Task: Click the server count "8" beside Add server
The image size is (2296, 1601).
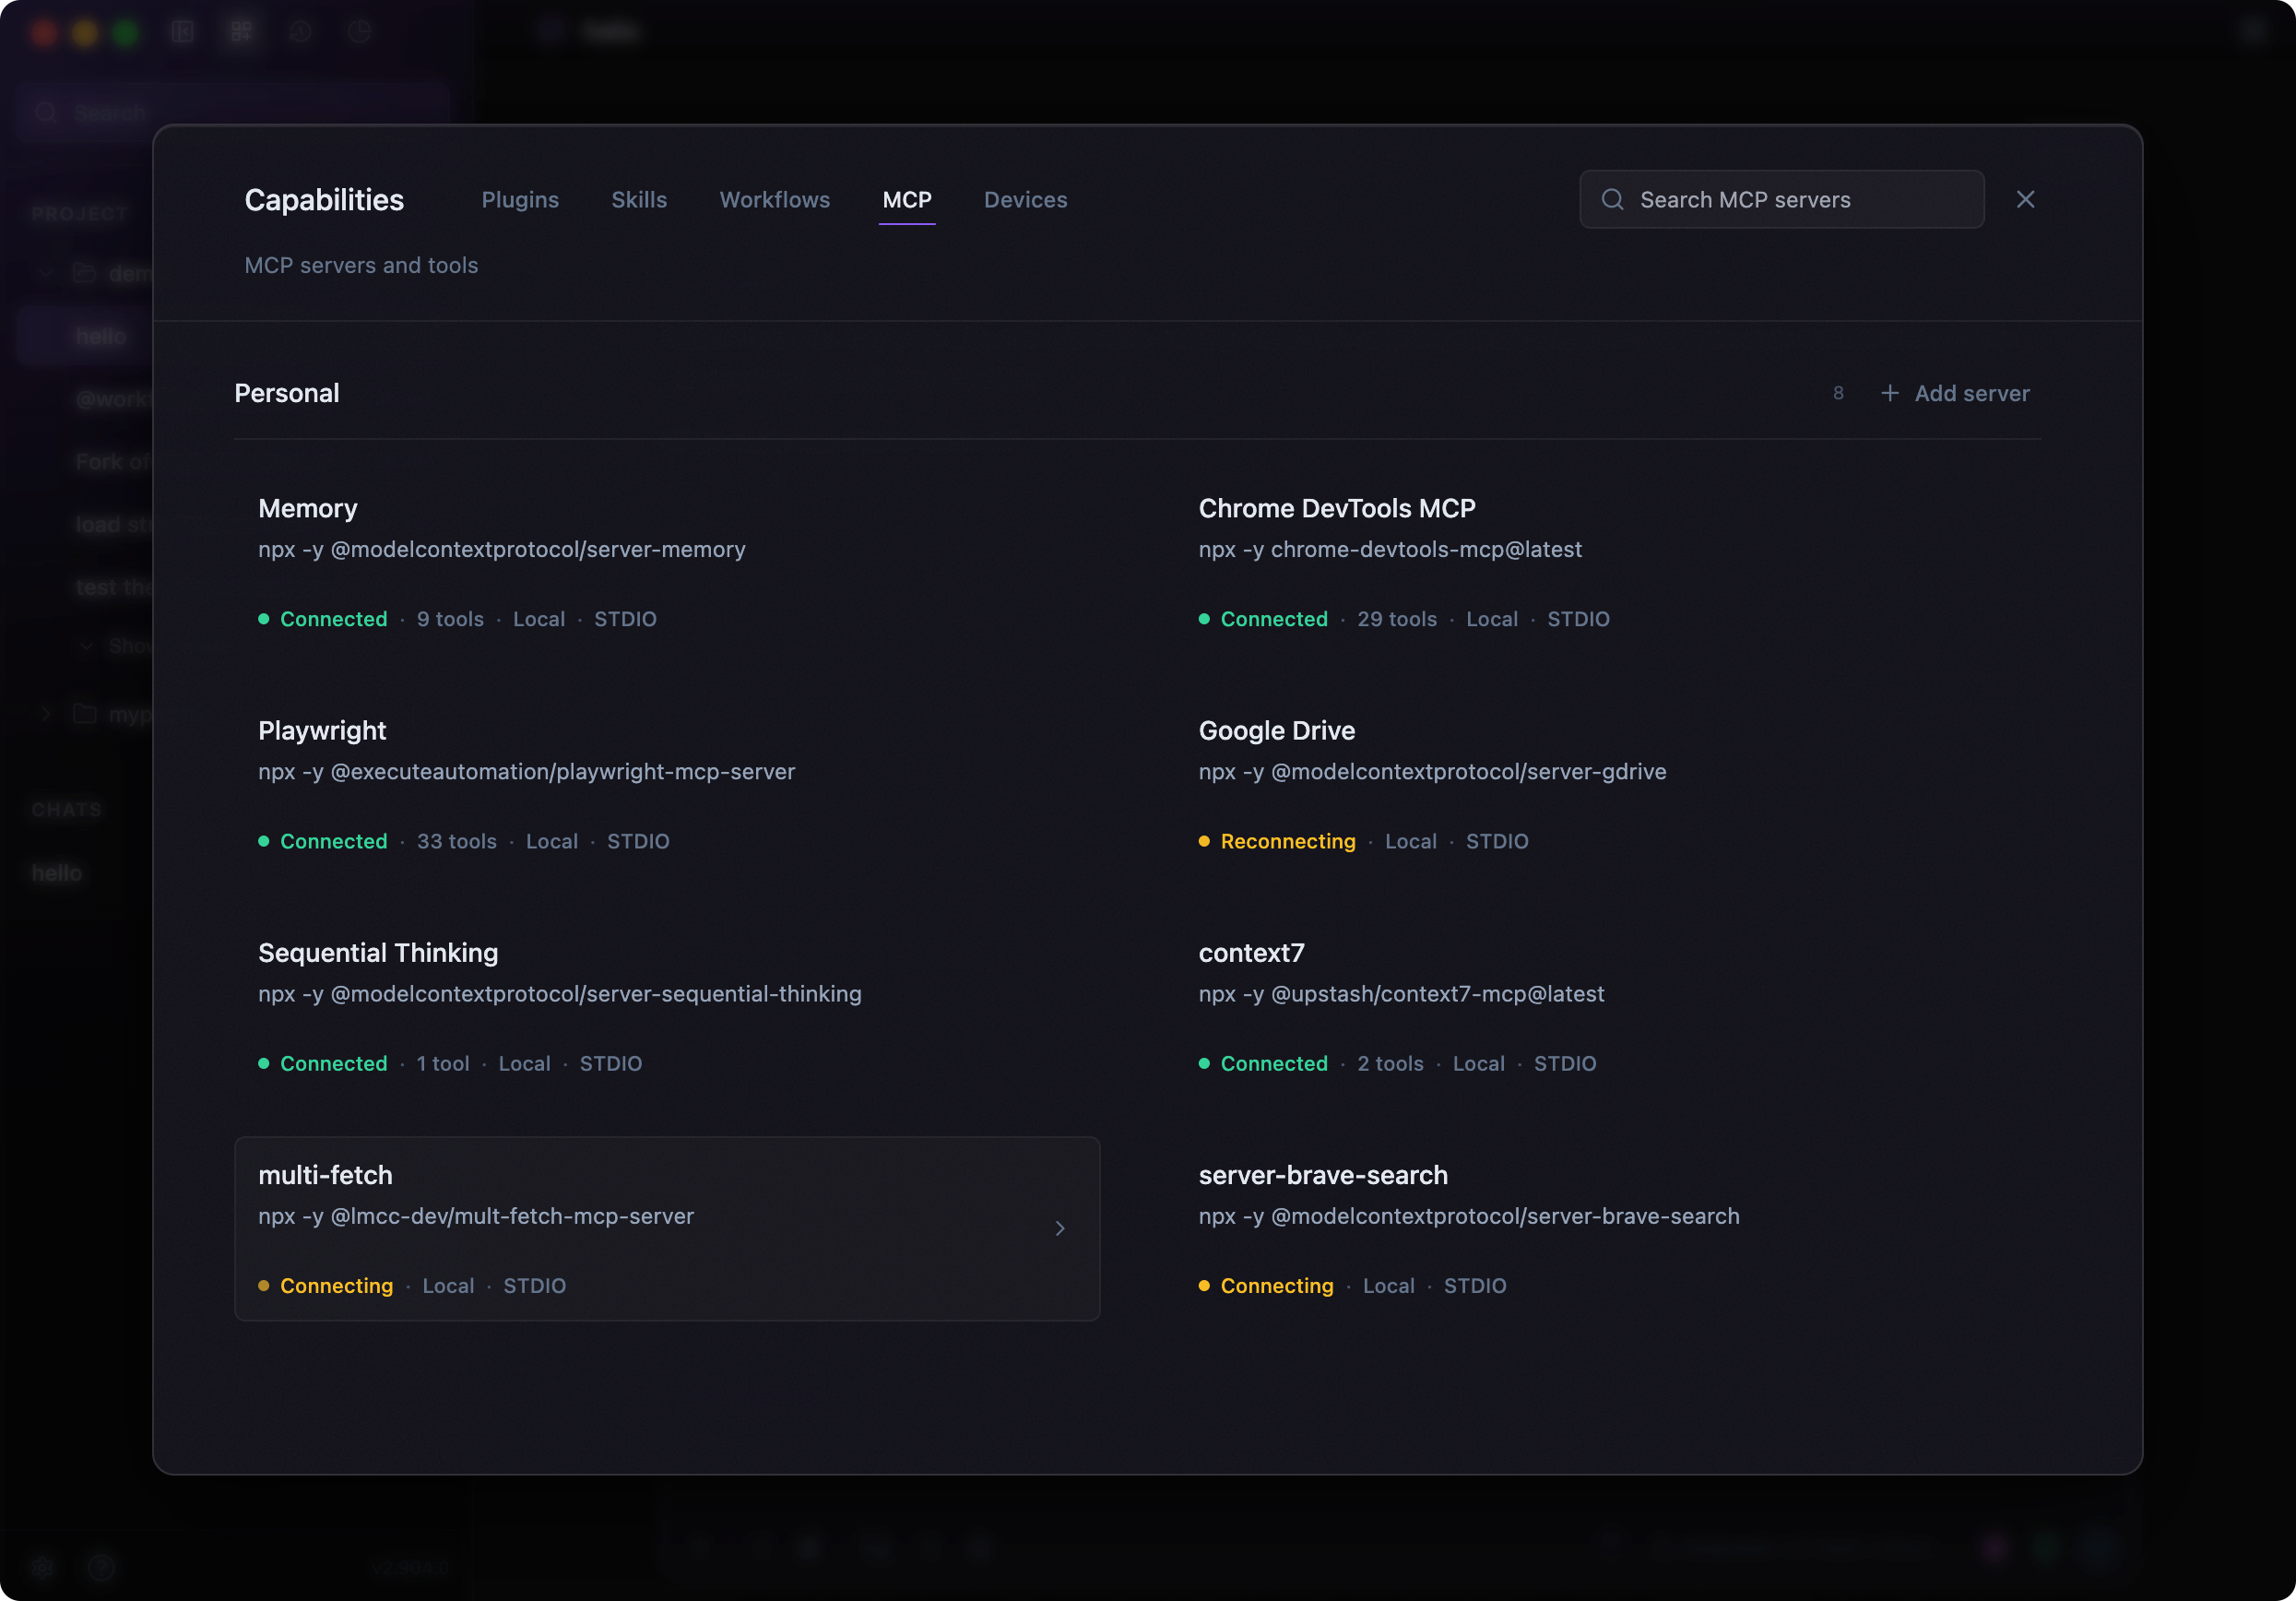Action: pyautogui.click(x=1838, y=393)
